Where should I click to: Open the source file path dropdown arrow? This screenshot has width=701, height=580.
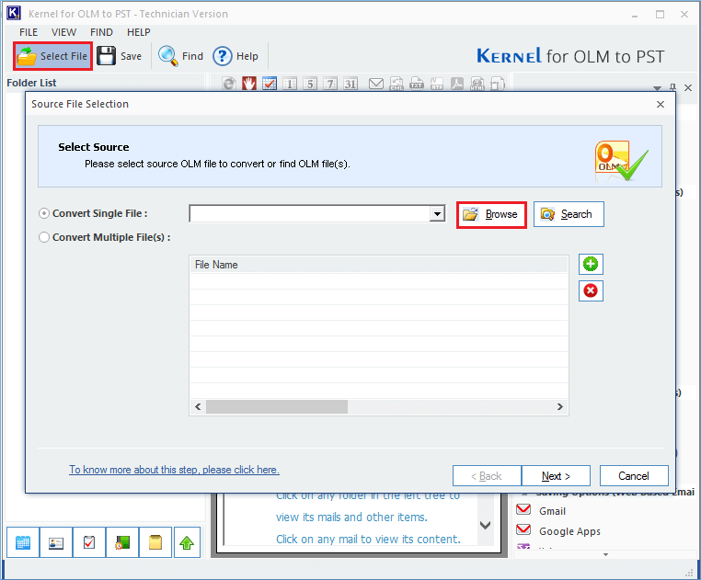click(437, 214)
